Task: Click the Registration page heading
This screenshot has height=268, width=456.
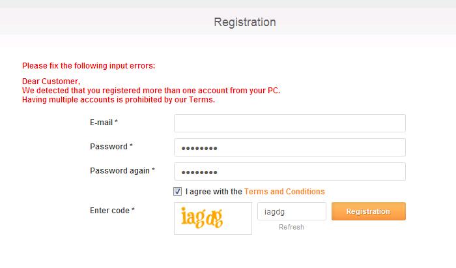Action: click(x=245, y=22)
